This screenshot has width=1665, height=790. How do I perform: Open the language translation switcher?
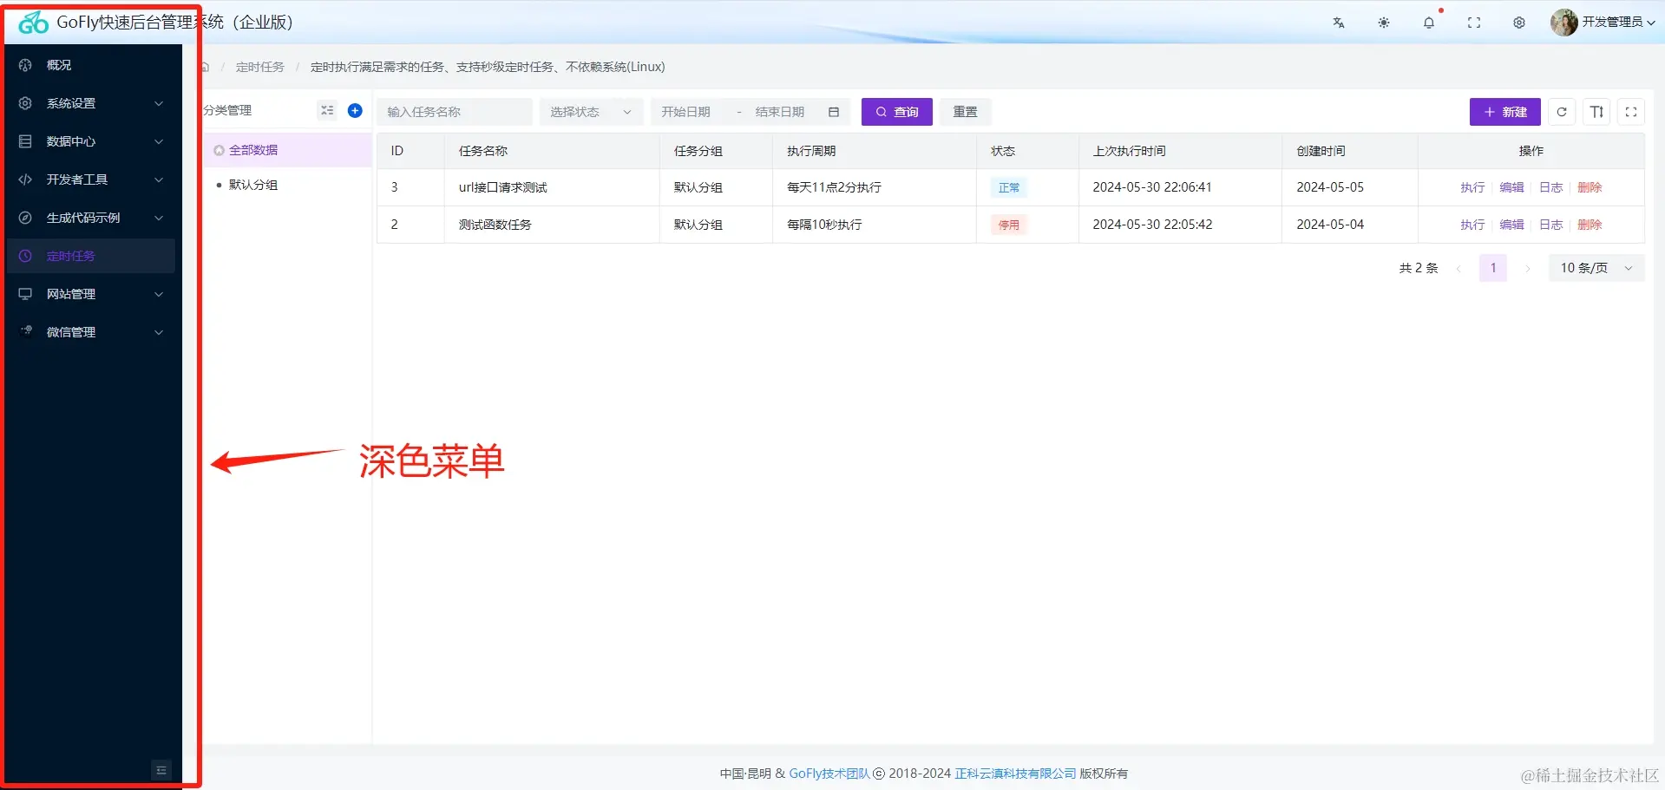(x=1339, y=23)
